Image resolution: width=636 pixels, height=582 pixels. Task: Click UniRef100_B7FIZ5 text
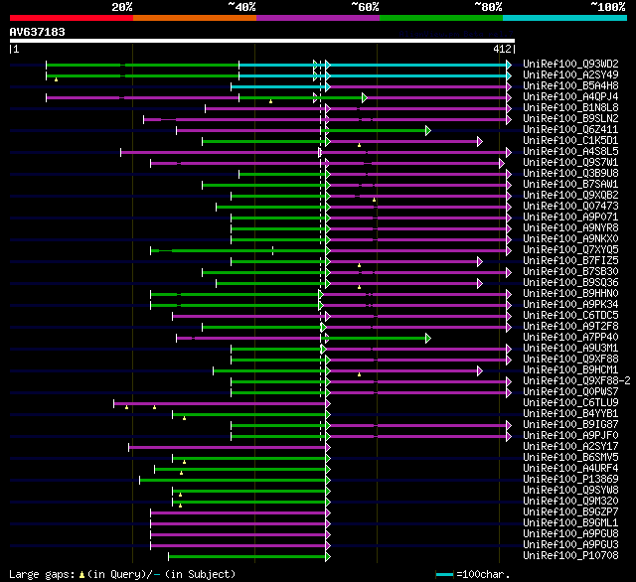point(570,261)
